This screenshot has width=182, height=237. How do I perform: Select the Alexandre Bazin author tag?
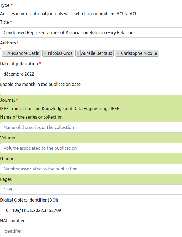point(23,53)
